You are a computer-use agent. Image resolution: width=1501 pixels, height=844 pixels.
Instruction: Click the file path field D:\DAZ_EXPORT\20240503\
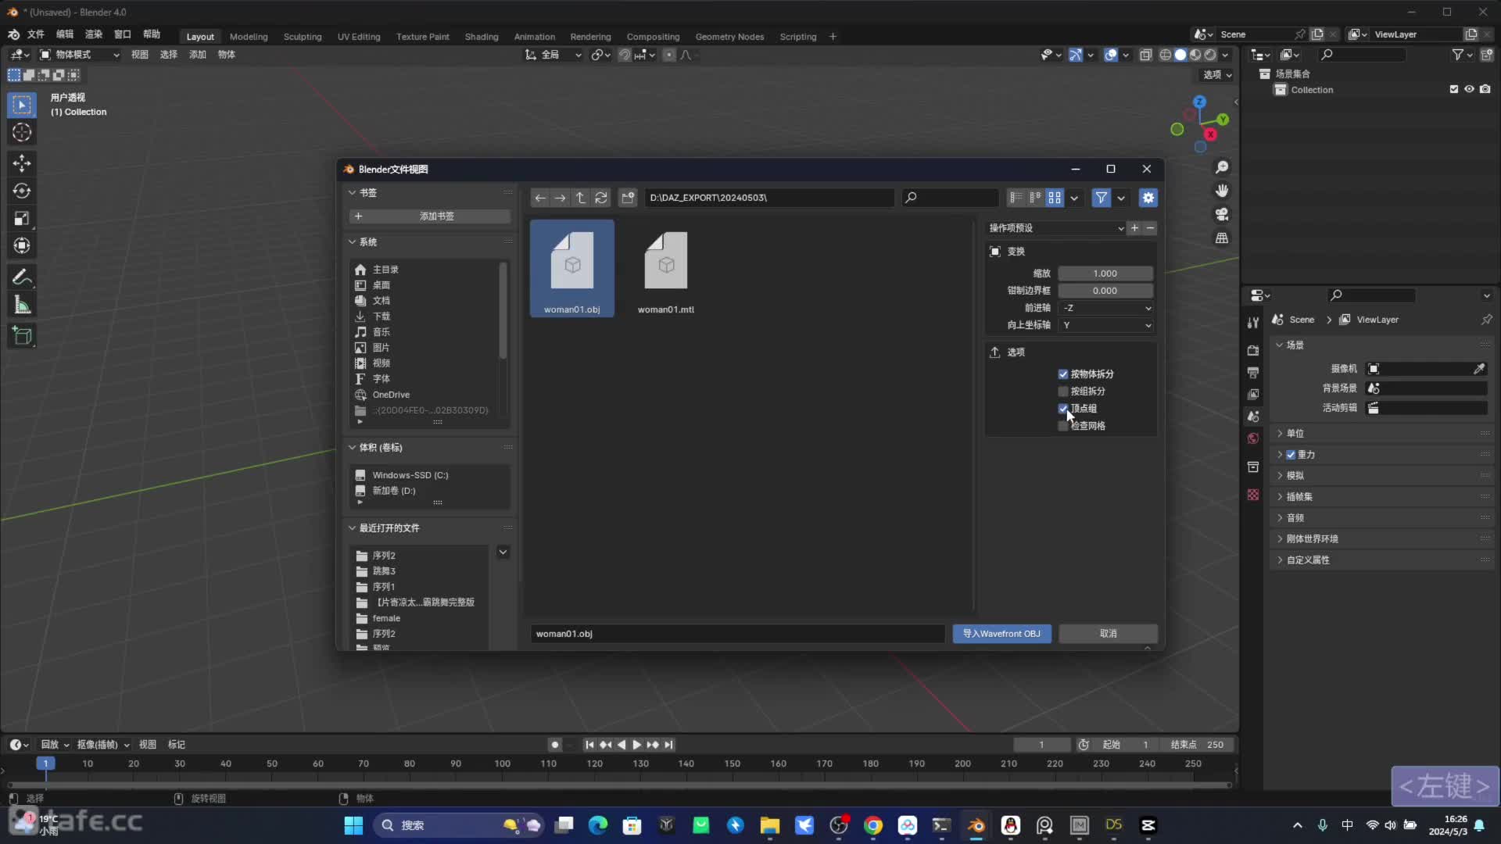pos(769,198)
